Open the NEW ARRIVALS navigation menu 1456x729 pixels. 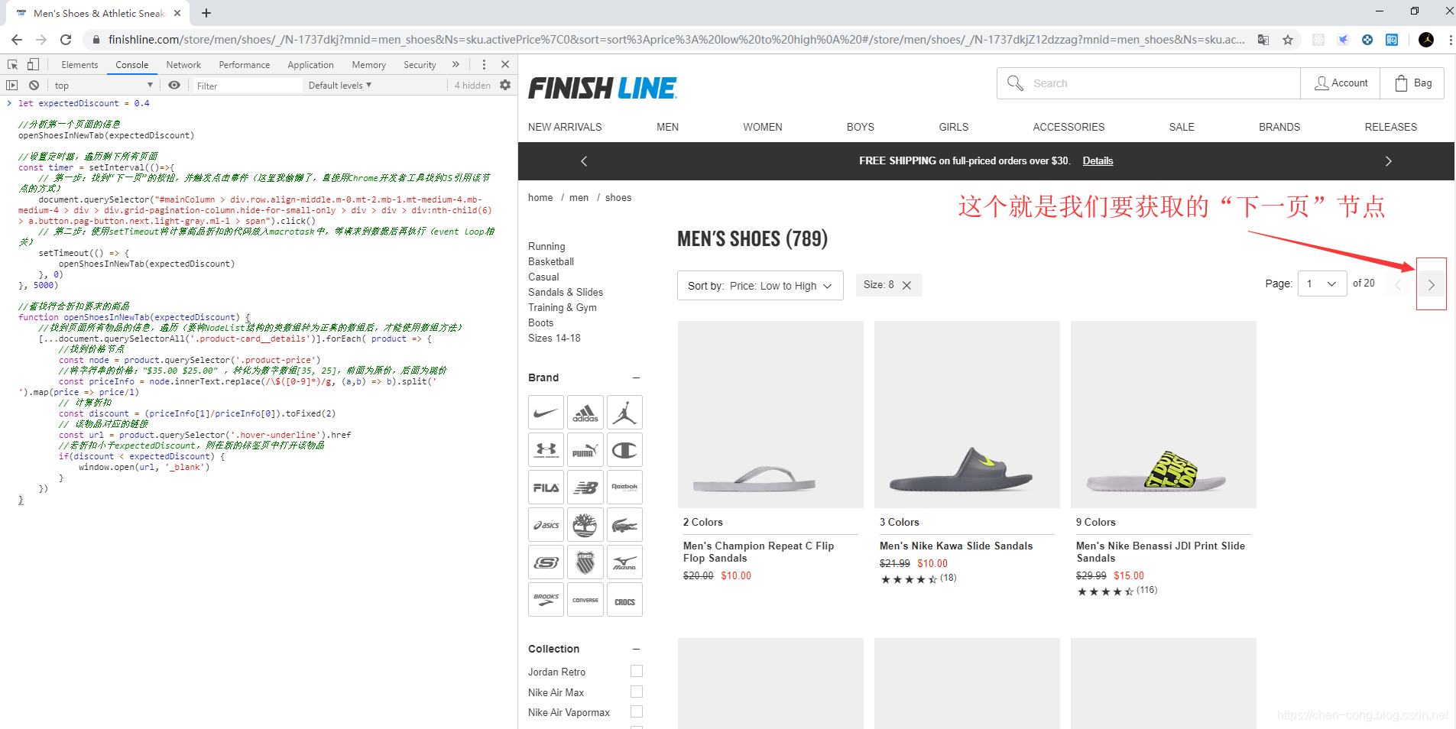565,127
